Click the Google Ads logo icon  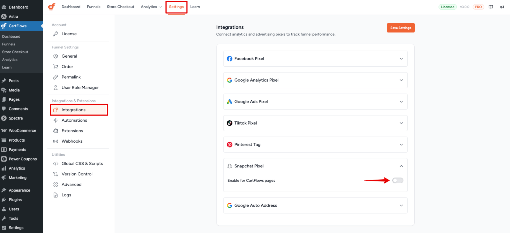tap(229, 101)
